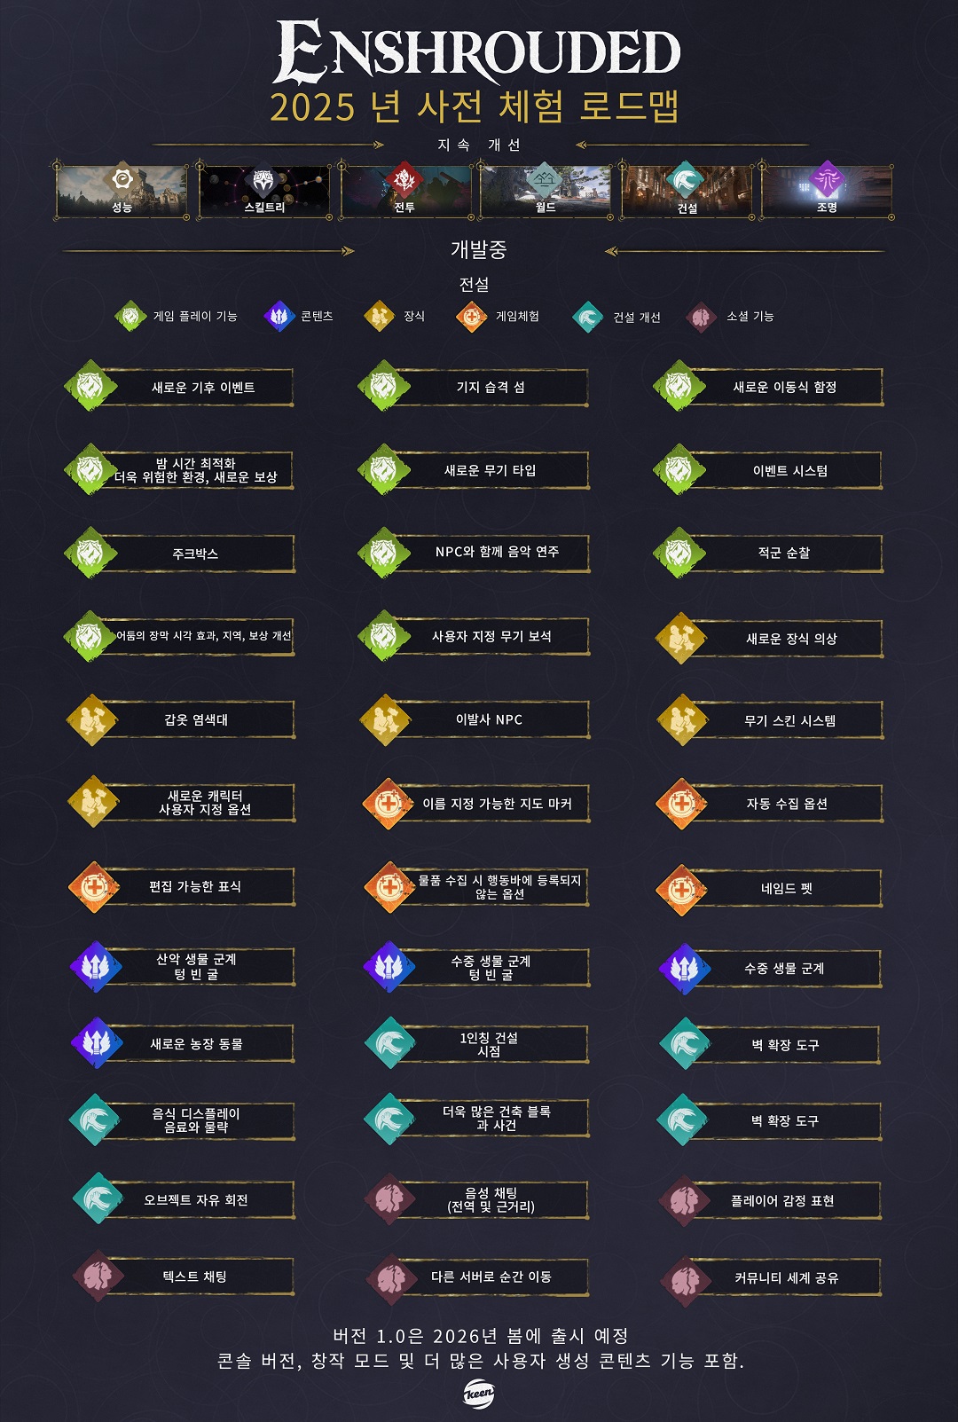Select the 기지 습격 섬 entry
The width and height of the screenshot is (958, 1422).
[x=475, y=387]
